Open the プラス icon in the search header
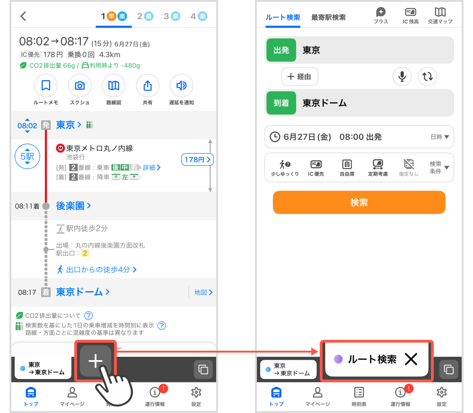 (x=381, y=16)
